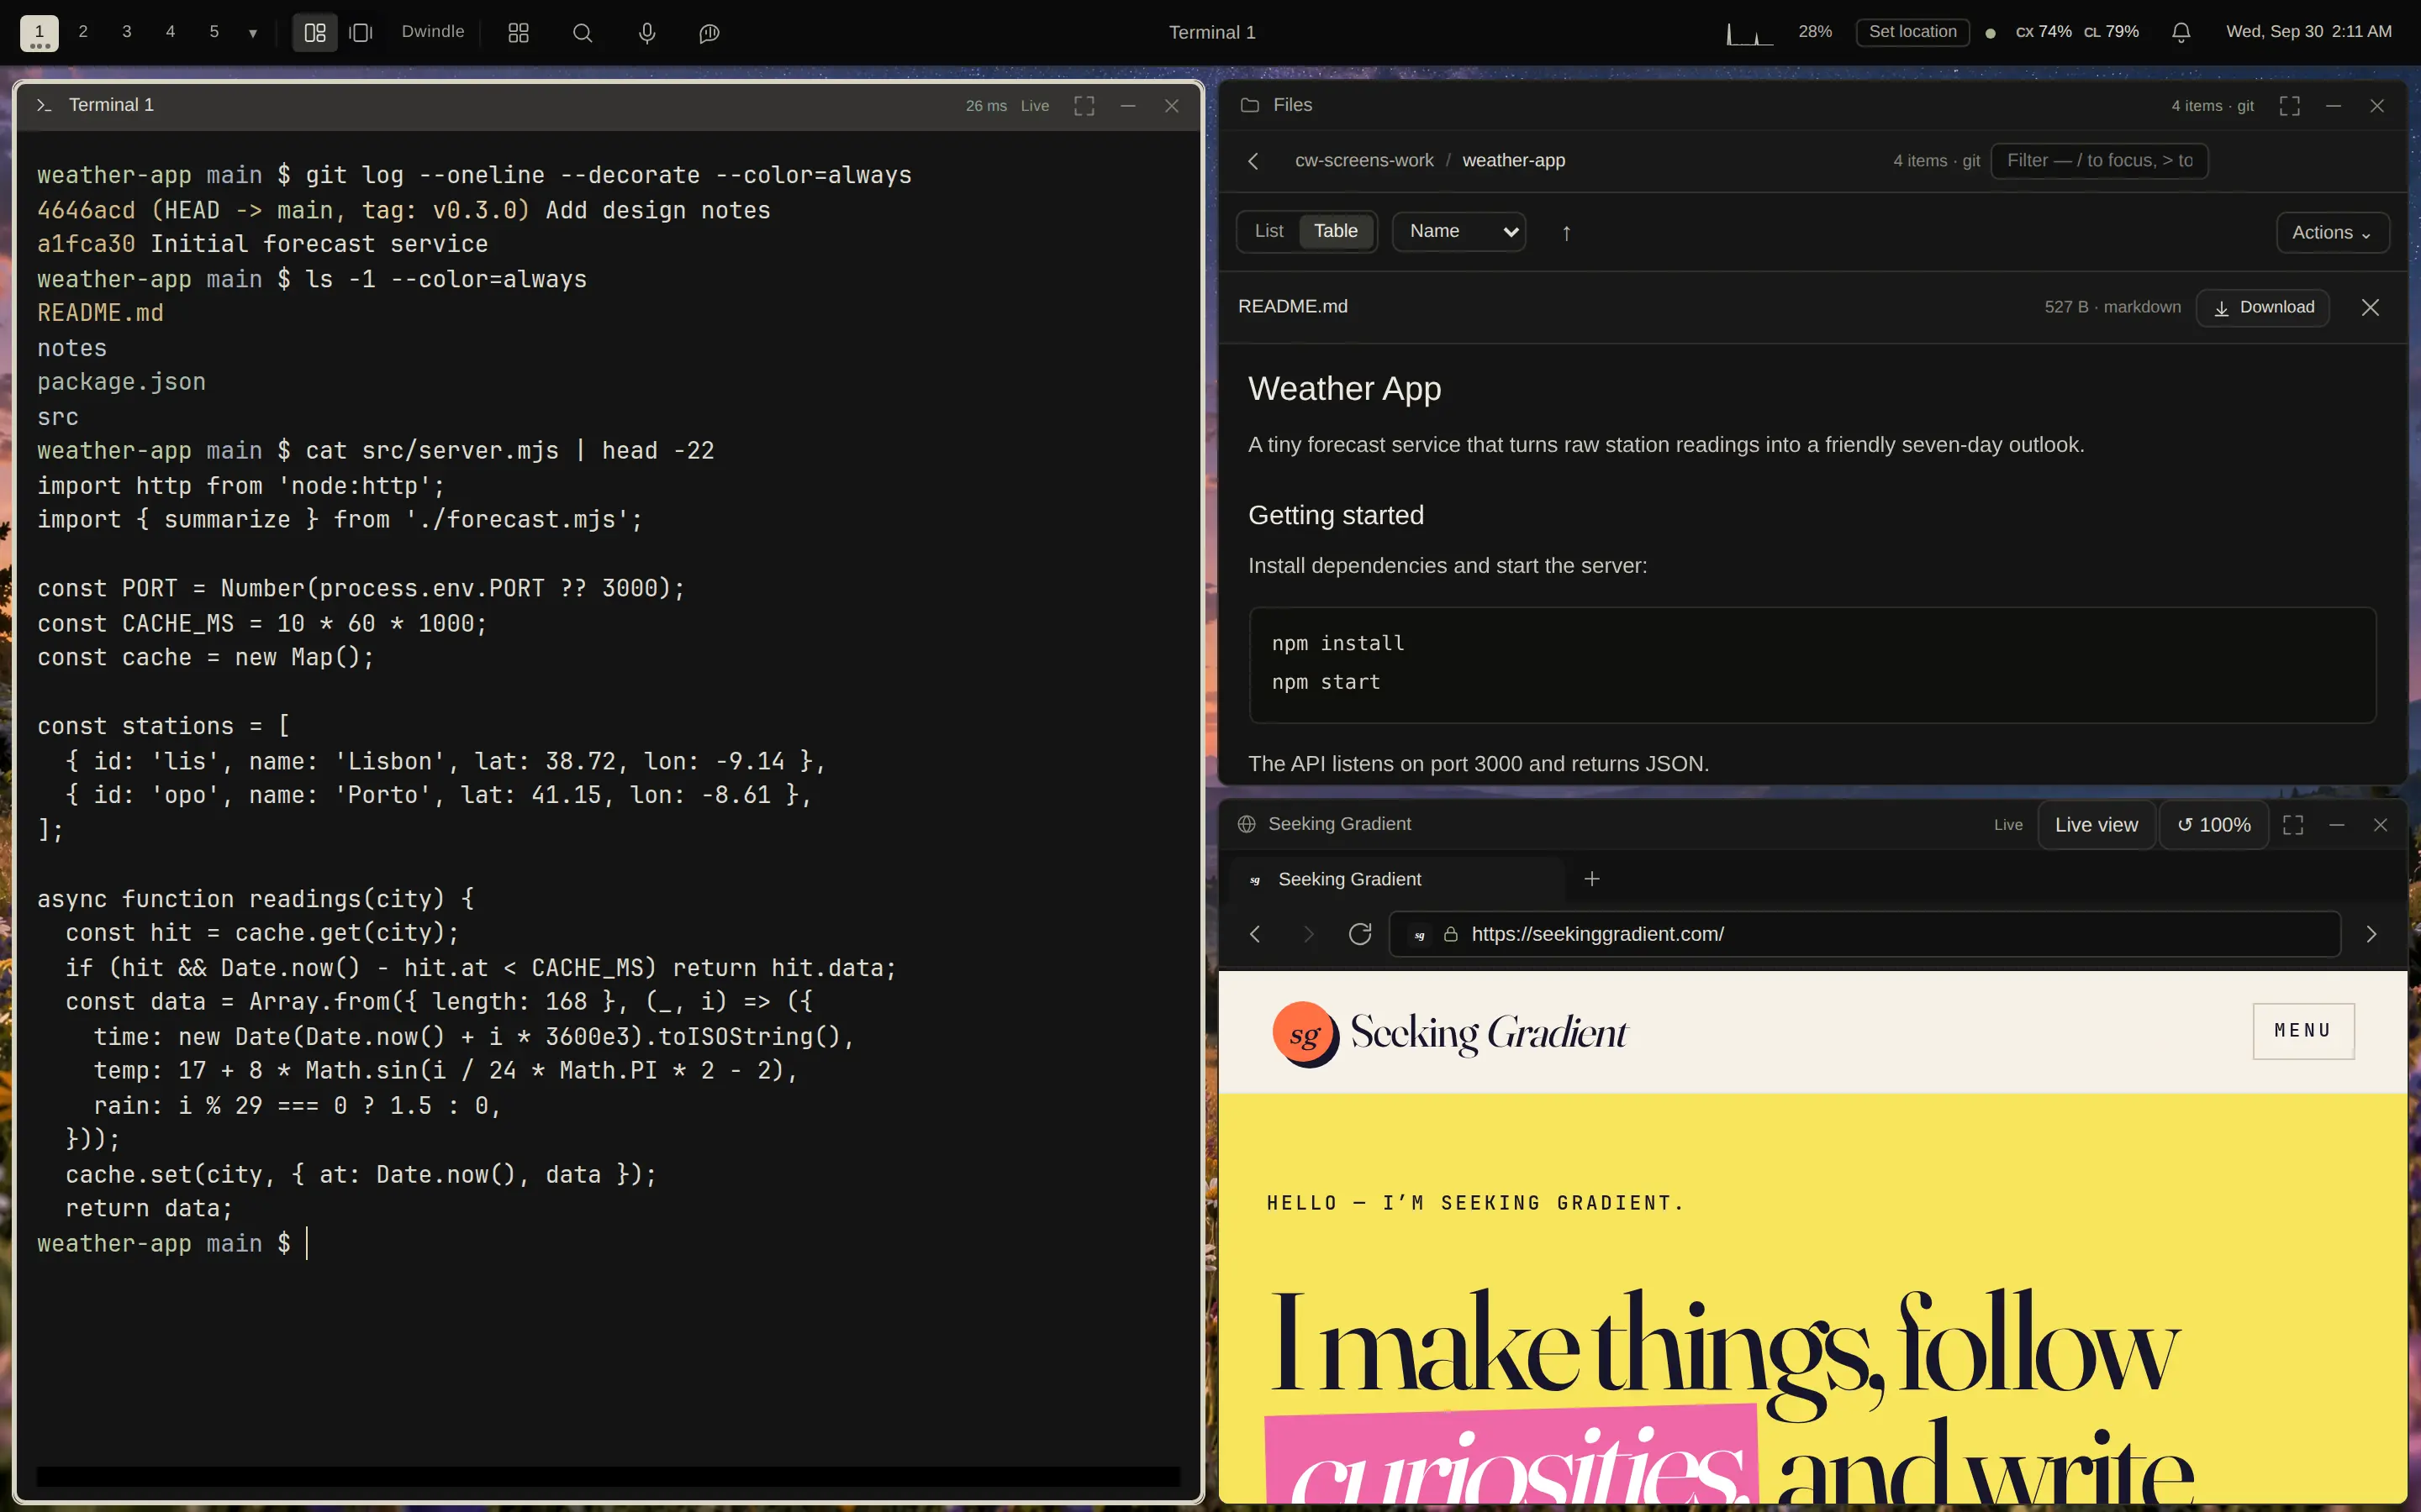Select the Seeking Gradient browser tab
The image size is (2421, 1512).
pos(1395,879)
